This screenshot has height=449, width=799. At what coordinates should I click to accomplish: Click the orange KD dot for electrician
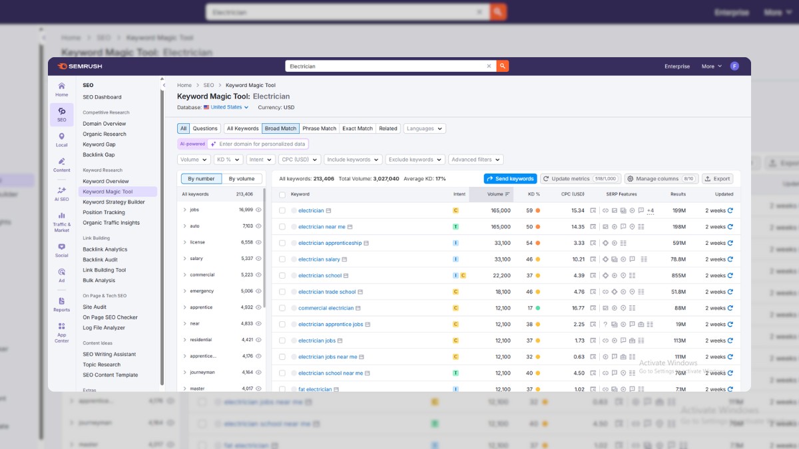(537, 211)
